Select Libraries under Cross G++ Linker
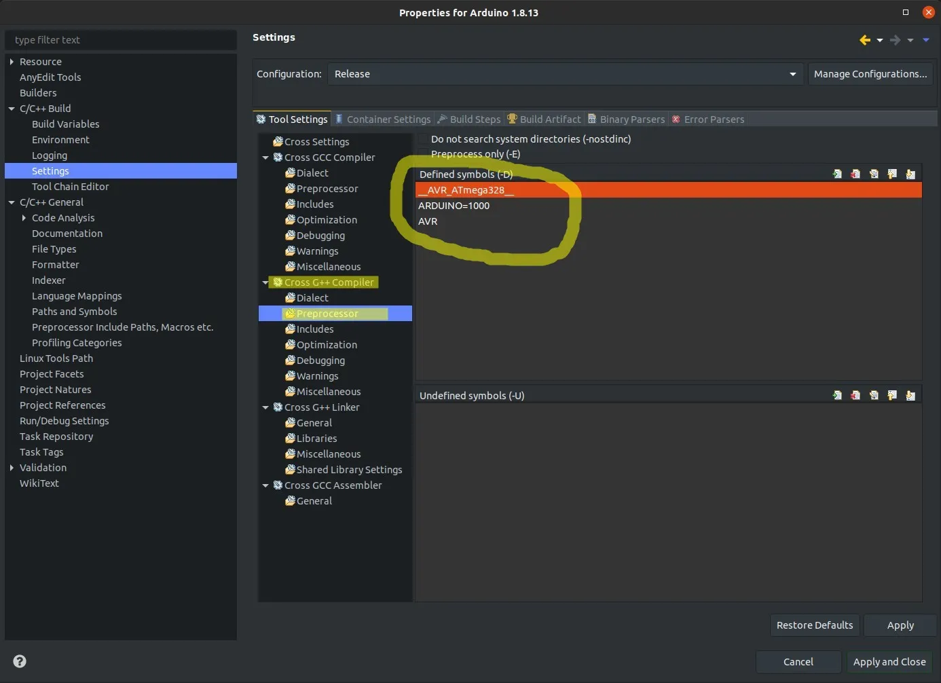This screenshot has height=683, width=941. coord(316,439)
